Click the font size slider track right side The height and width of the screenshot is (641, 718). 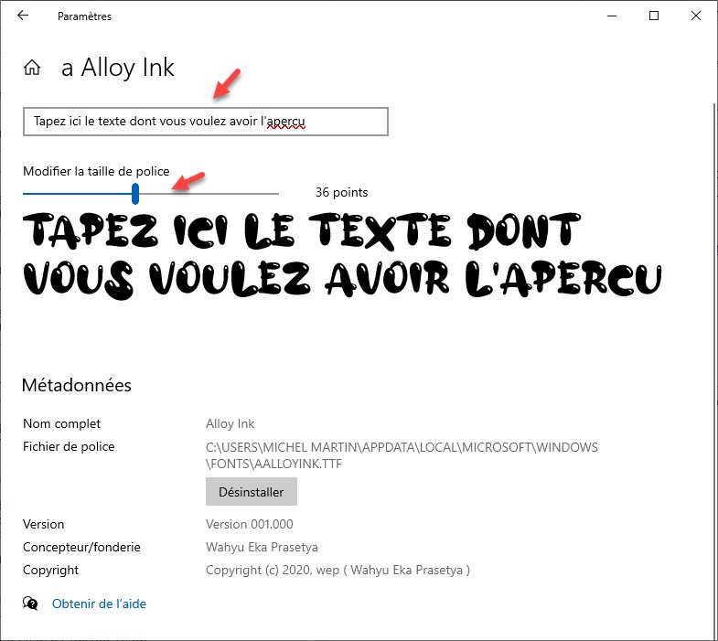tap(209, 194)
